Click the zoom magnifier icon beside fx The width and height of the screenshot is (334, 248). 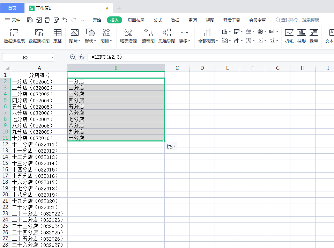(x=73, y=57)
